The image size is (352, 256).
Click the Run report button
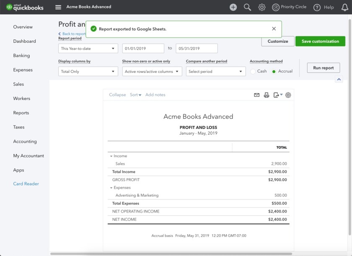[323, 68]
